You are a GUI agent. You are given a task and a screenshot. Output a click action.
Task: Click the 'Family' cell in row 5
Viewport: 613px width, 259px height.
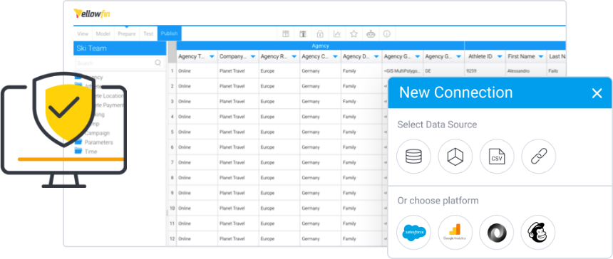[x=361, y=132]
